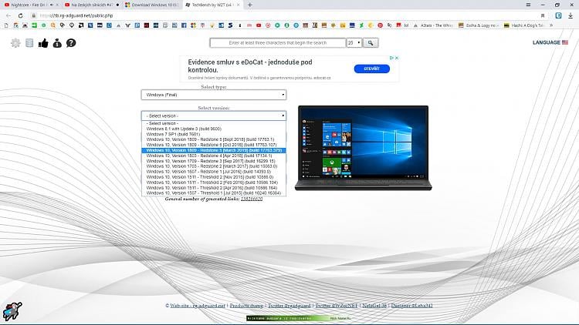
Task: Open the red YouTube bookmark icon
Action: tap(259, 25)
